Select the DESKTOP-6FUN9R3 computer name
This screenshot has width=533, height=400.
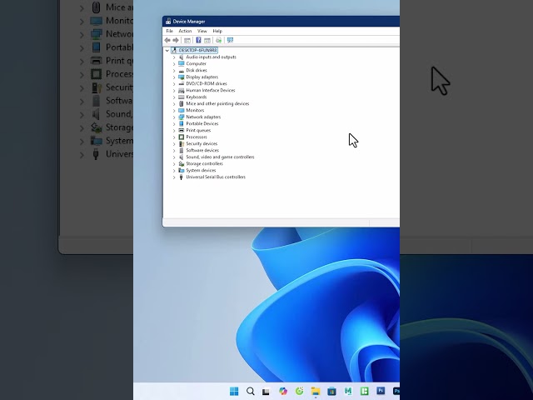pyautogui.click(x=197, y=50)
